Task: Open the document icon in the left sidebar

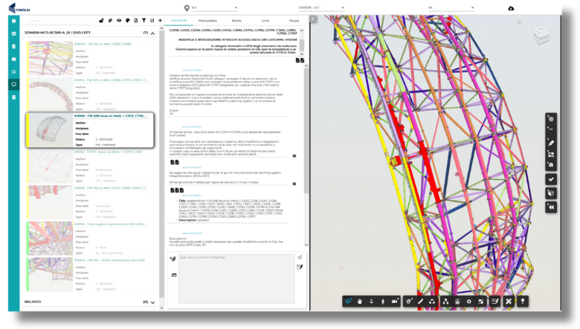Action: (x=13, y=46)
